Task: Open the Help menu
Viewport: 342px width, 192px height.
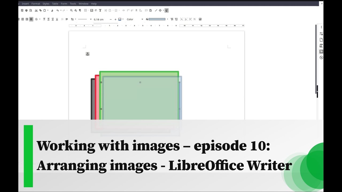Action: coord(94,4)
